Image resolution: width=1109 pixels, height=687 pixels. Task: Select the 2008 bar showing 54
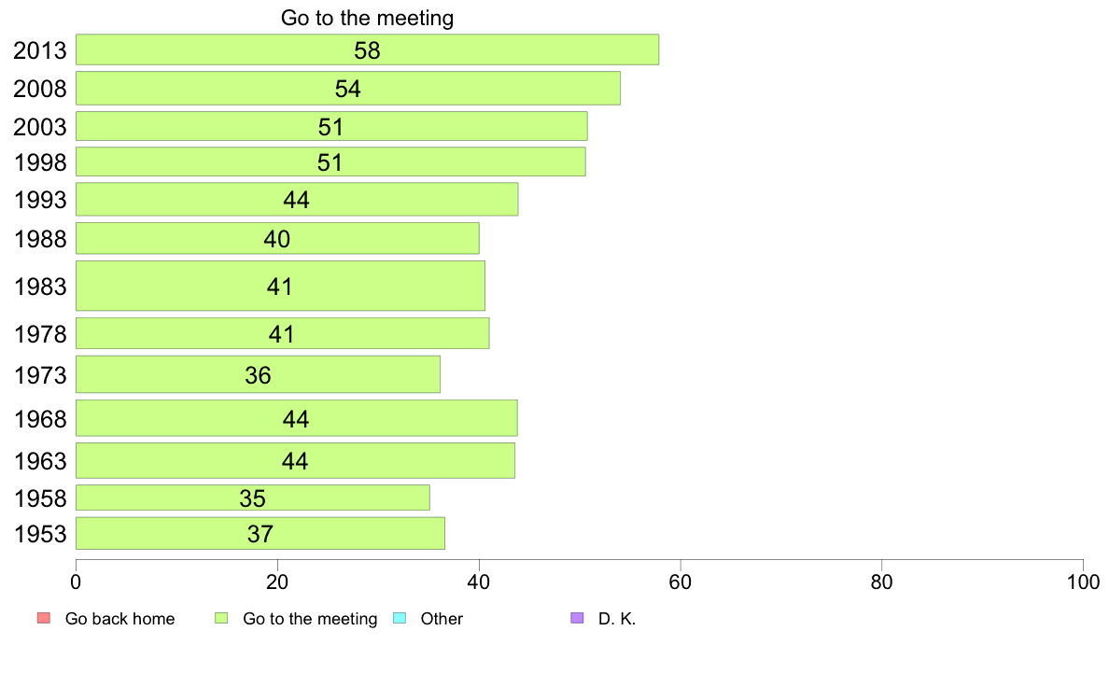click(348, 89)
